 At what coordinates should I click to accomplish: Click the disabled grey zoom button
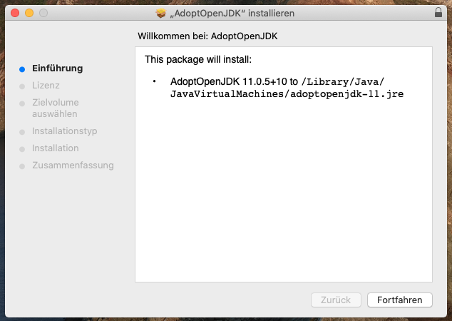coord(43,13)
